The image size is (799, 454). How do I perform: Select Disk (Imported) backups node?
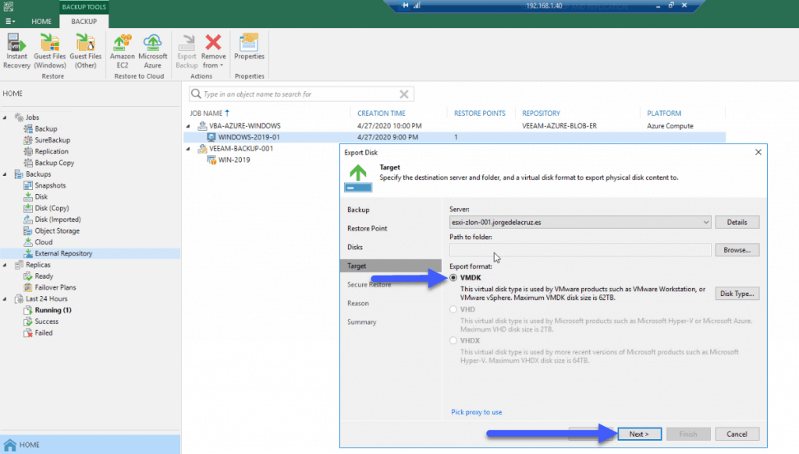point(58,220)
